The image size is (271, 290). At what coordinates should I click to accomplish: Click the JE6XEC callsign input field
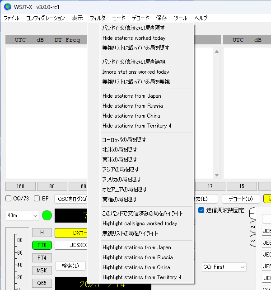coord(71,245)
